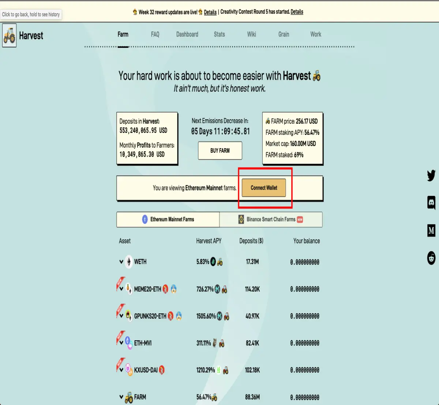Click the Ethereum logo in farms tab
This screenshot has width=439, height=405.
145,219
